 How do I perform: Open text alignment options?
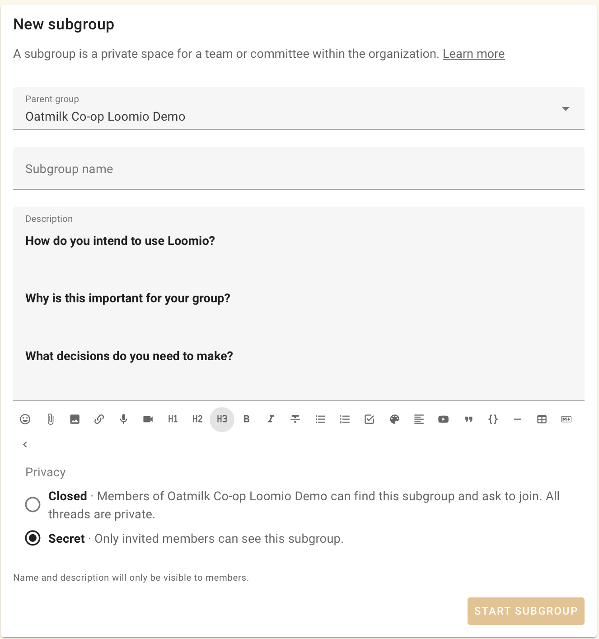[x=419, y=419]
